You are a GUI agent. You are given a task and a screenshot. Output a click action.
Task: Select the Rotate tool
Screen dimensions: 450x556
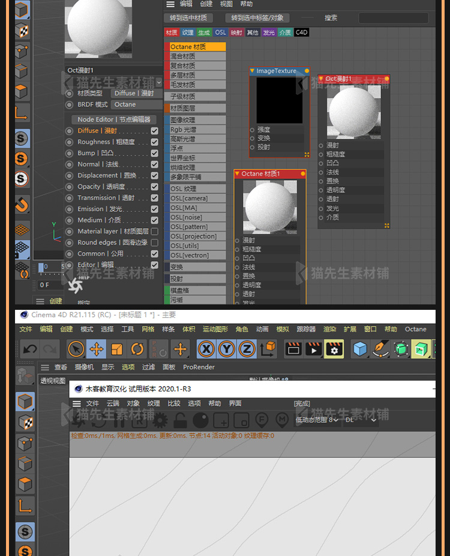point(137,349)
